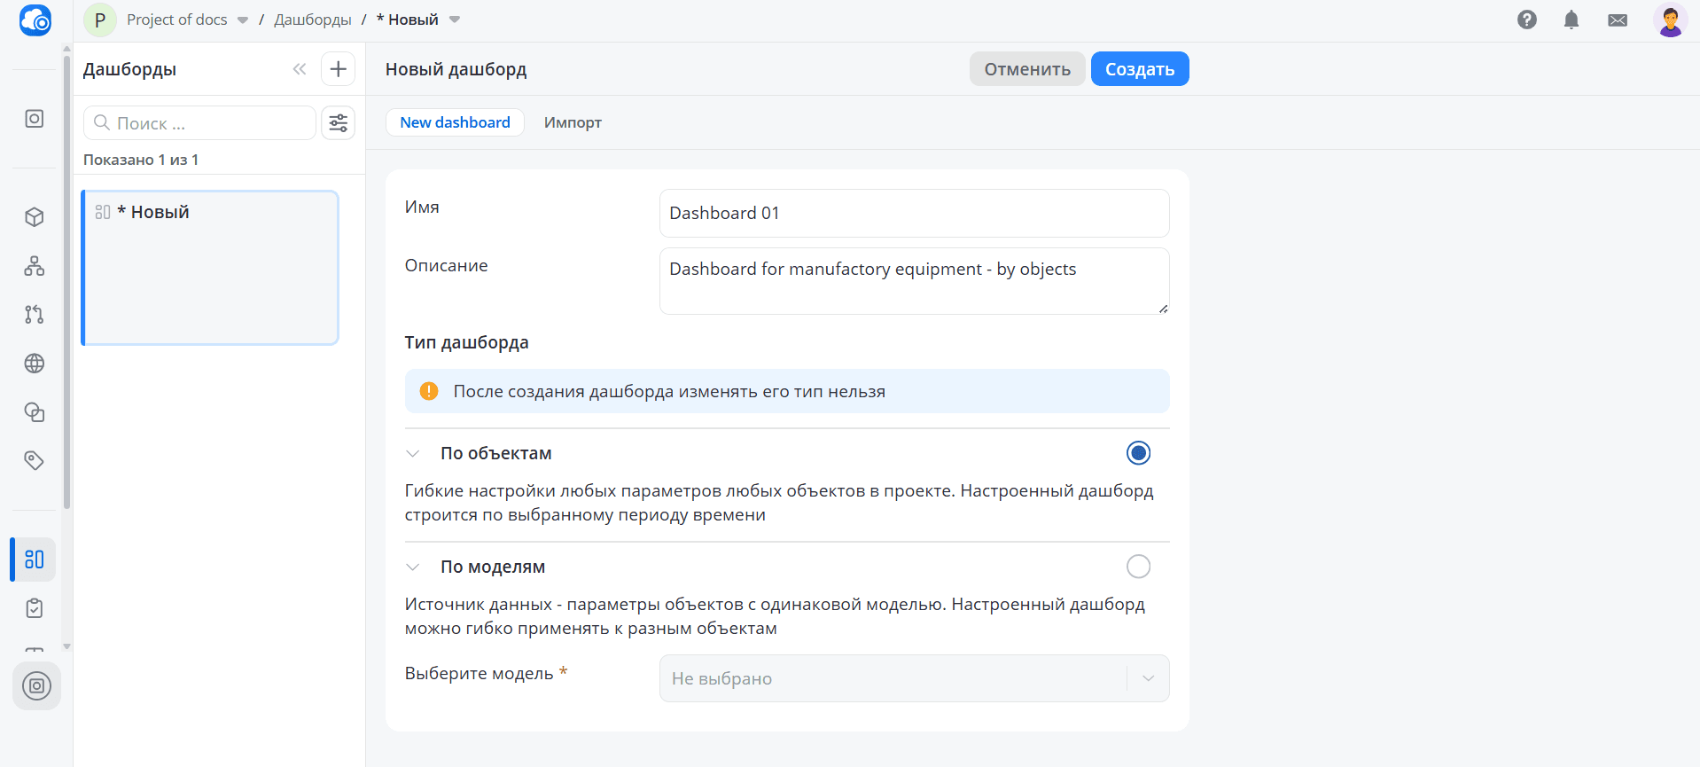Open the 'Выберите модель' dropdown
Screen dimensions: 1700x767
click(914, 678)
